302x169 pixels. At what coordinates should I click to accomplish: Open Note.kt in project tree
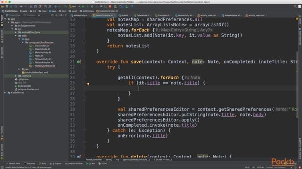pos(39,56)
